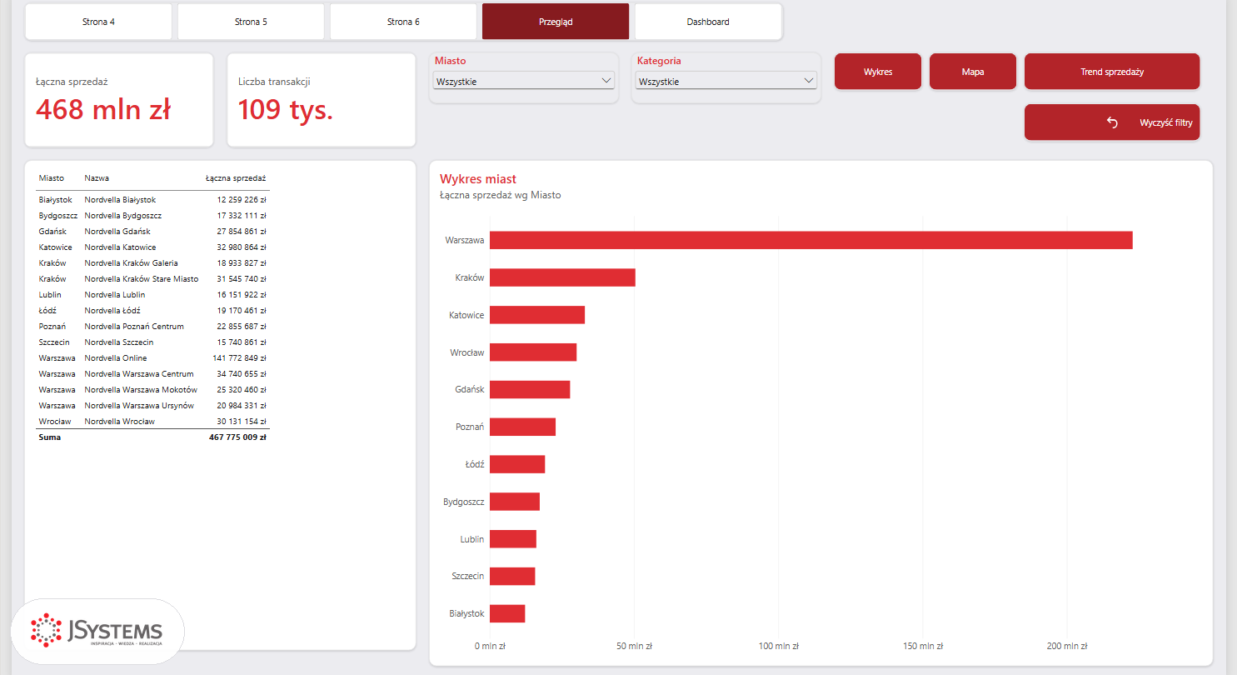Click the Wrocław bar in the chart
The width and height of the screenshot is (1237, 675).
(533, 352)
